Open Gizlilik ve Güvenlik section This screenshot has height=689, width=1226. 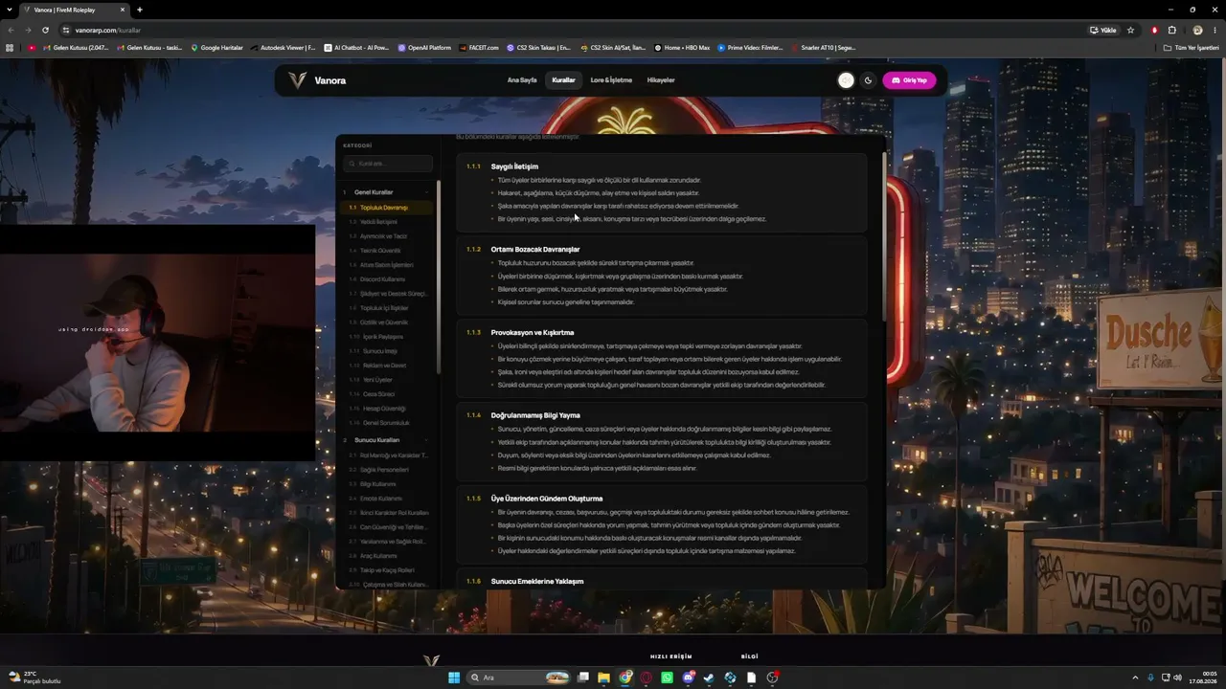pos(384,322)
